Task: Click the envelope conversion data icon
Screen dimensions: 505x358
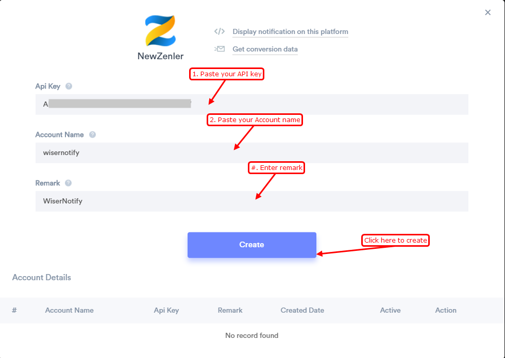Action: coord(220,49)
